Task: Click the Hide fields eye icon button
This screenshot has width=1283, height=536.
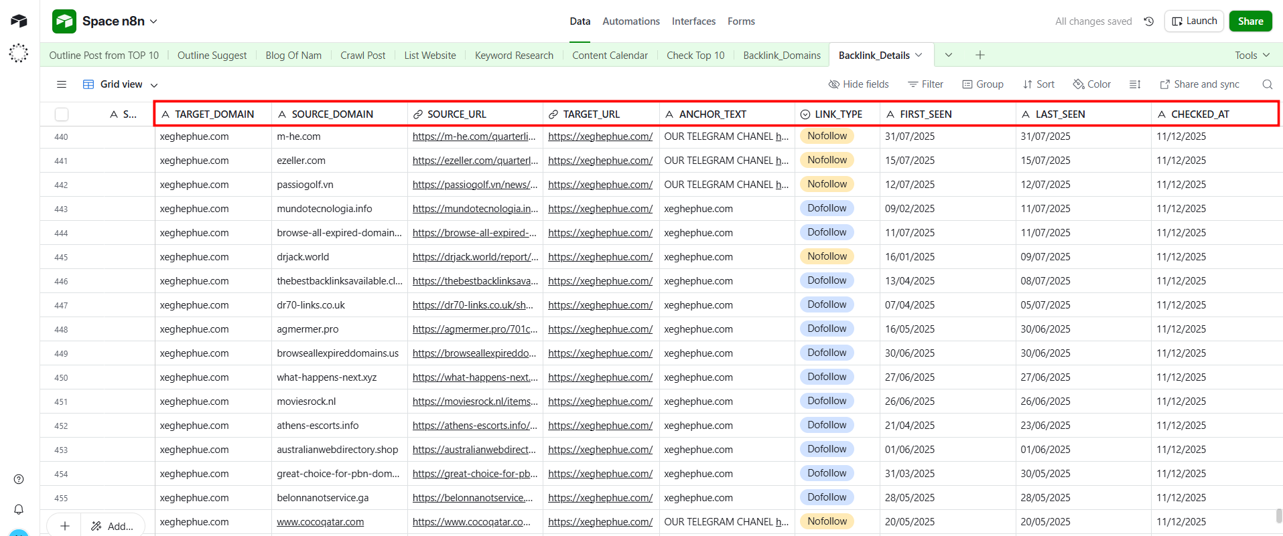Action: pos(859,84)
